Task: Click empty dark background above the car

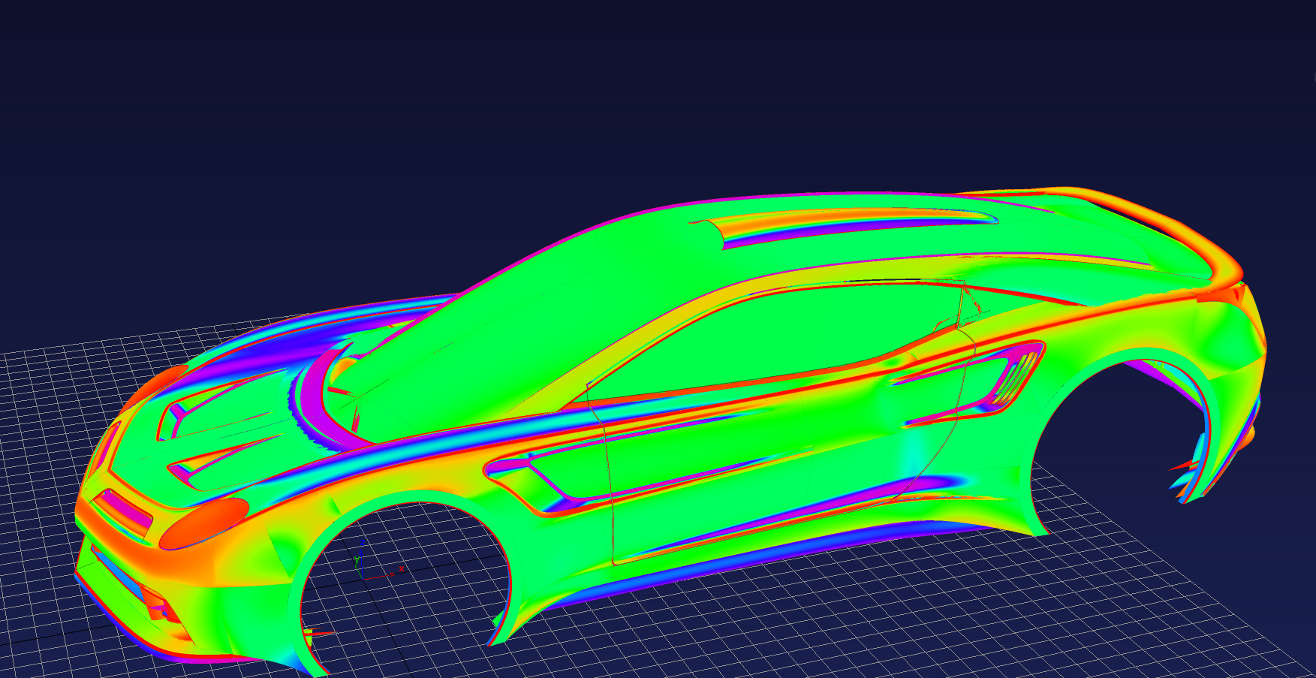Action: click(601, 90)
